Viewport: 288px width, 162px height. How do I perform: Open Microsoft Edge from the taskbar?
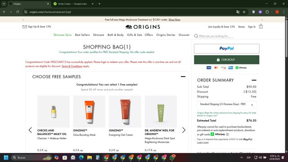tap(81, 157)
